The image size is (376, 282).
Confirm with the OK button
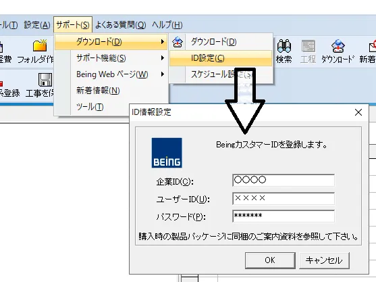point(270,260)
